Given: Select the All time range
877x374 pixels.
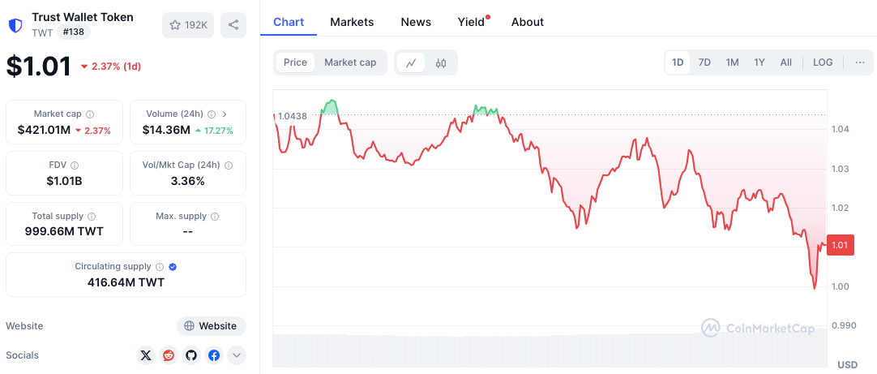Looking at the screenshot, I should click(x=786, y=62).
